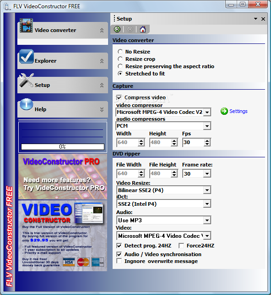Screen dimensions: 271x295
Task: Click the American Express card logo
Action: coord(98,262)
